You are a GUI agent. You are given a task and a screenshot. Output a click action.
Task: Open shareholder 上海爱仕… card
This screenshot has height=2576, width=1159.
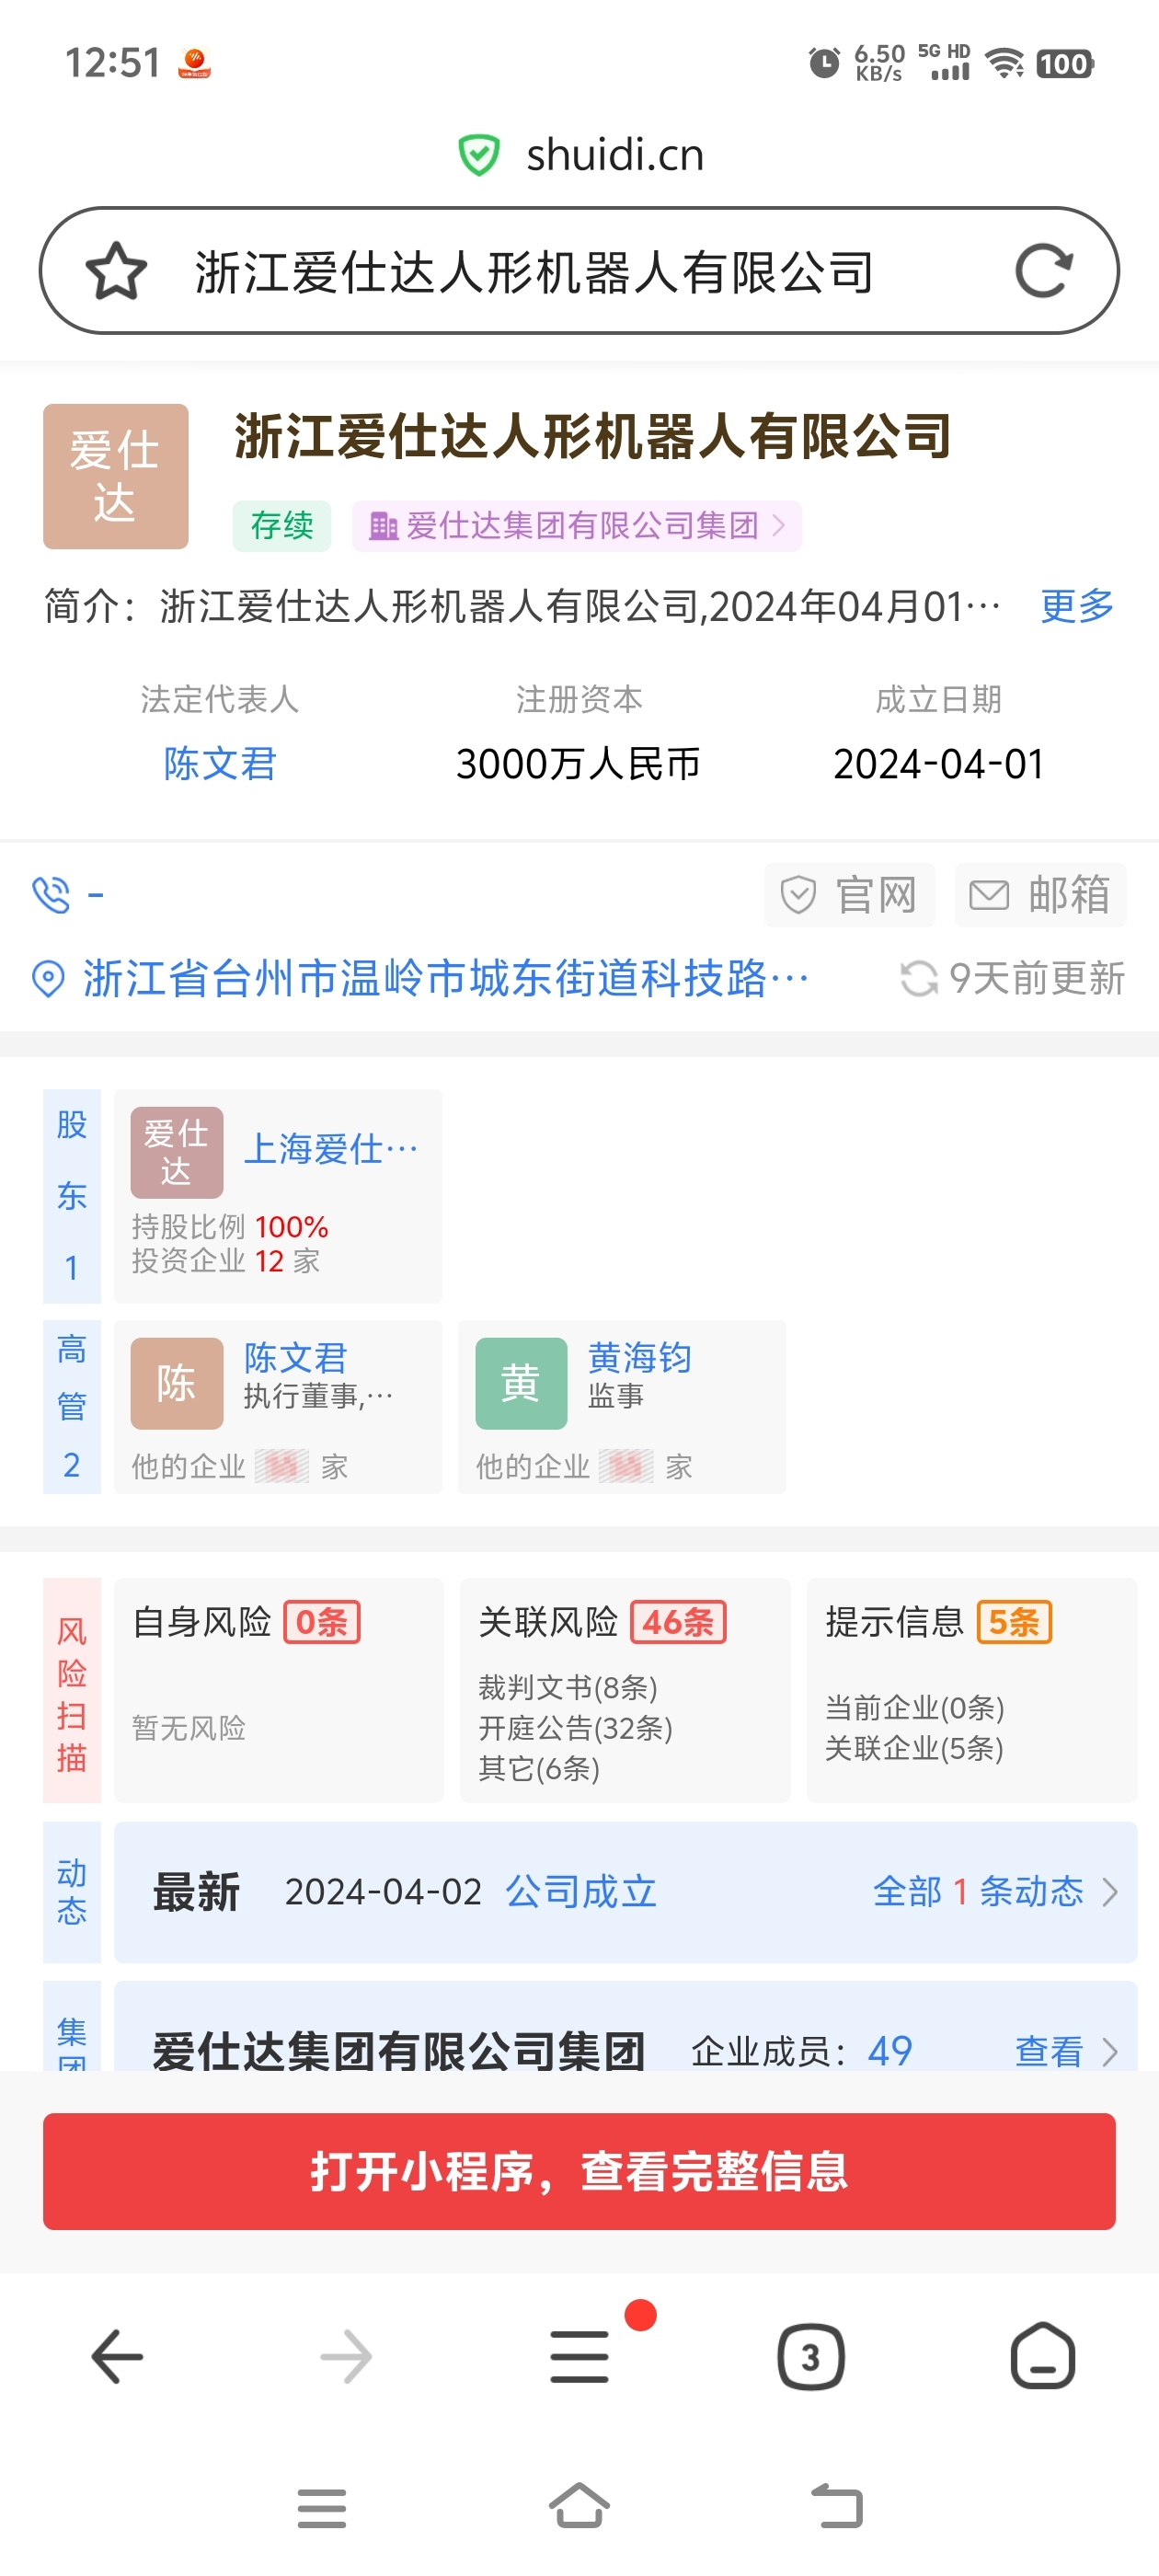(278, 1196)
